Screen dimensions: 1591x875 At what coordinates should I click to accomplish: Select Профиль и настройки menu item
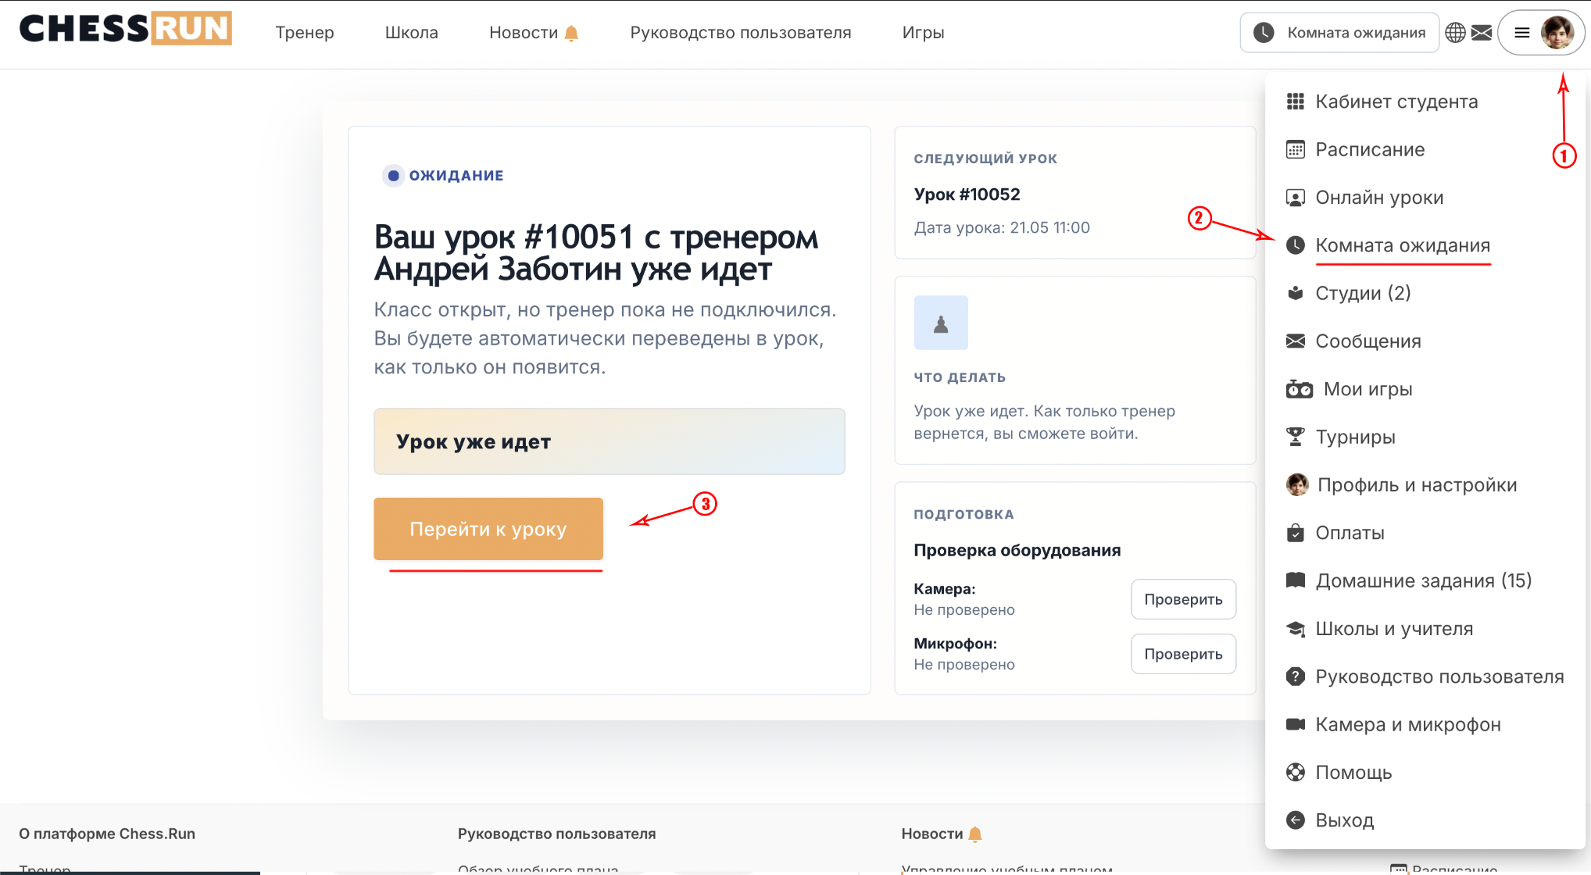coord(1417,485)
